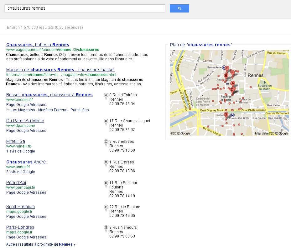This screenshot has height=250, width=291.
Task: Open Scott Premium result
Action: tap(20, 207)
